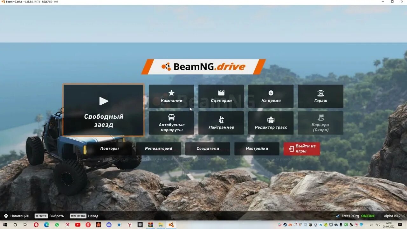Click the Steam system tray icon
This screenshot has height=229, width=407.
click(x=285, y=225)
